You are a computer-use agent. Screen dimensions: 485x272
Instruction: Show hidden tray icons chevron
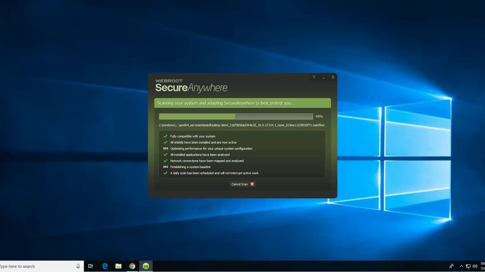click(462, 266)
